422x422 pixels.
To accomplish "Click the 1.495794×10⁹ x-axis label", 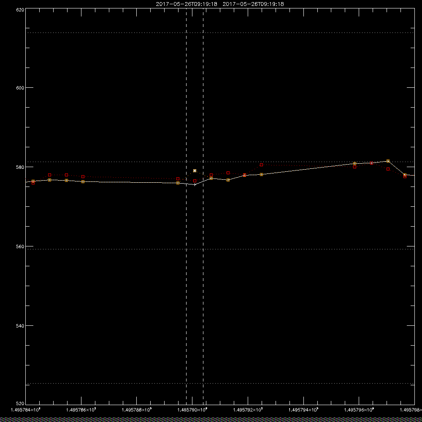I will pos(303,410).
